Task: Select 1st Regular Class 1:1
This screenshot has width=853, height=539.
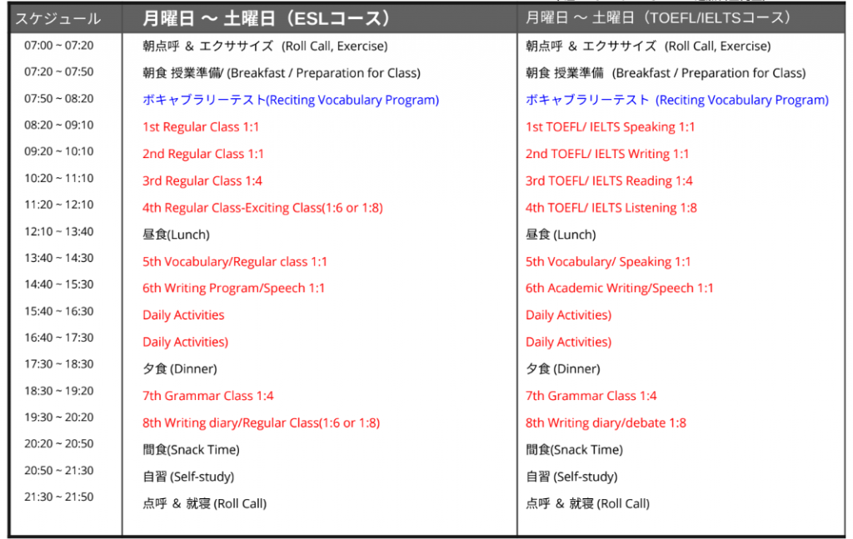Action: [x=201, y=127]
